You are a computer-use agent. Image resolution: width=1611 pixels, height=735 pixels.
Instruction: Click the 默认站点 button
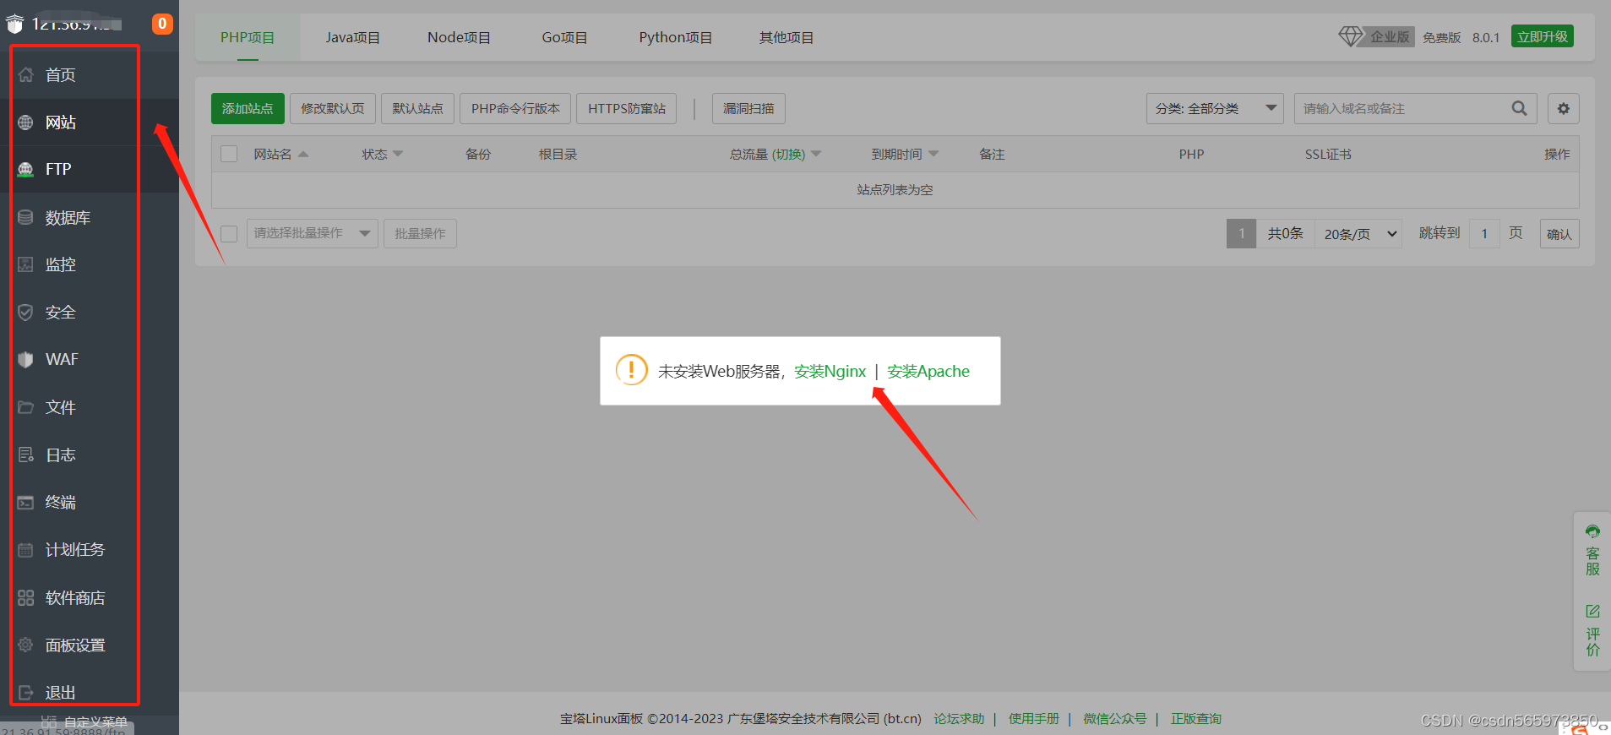tap(418, 108)
